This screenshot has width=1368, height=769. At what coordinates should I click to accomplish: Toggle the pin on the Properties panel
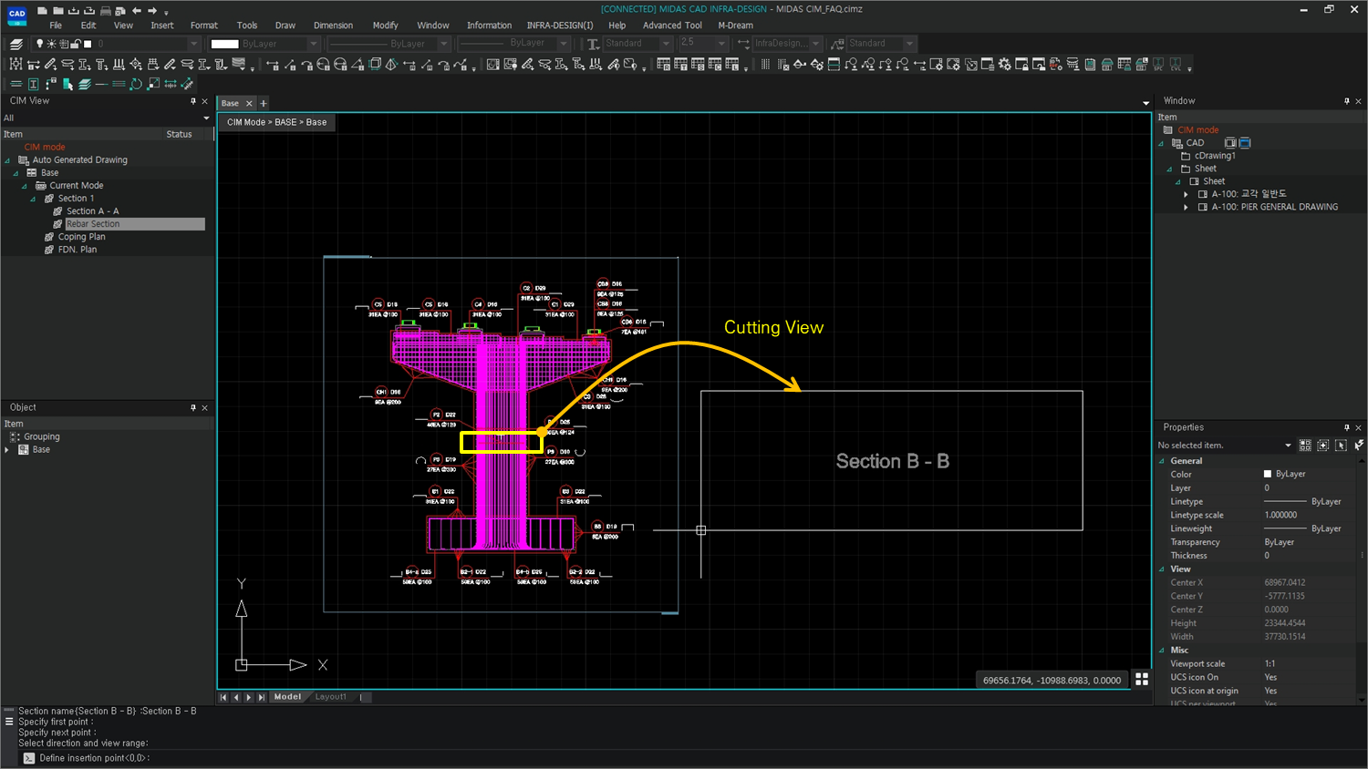1346,427
